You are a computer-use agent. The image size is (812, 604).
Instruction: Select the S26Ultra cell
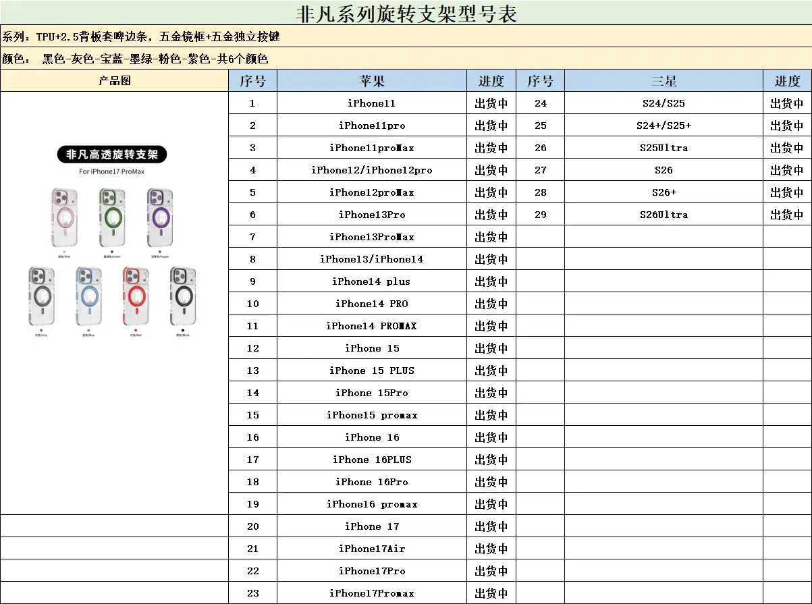point(664,215)
